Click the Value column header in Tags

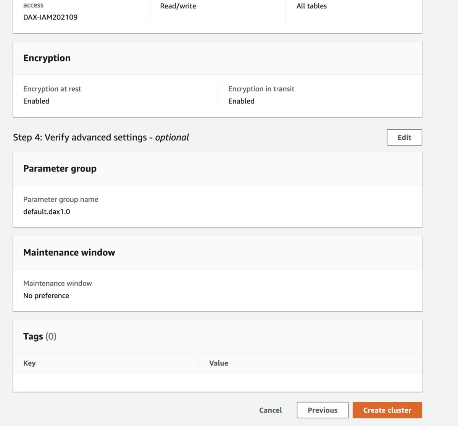[x=219, y=363]
